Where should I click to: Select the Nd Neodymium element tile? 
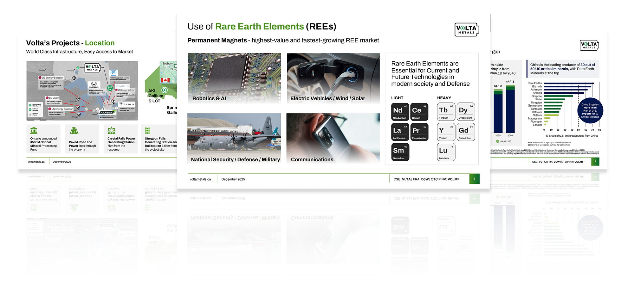(400, 112)
